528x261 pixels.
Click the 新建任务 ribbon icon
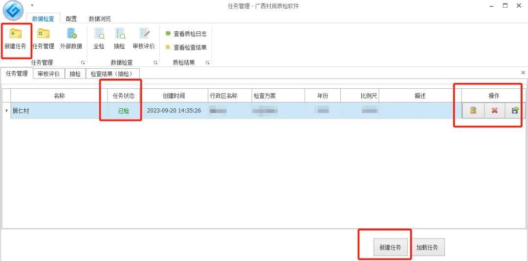coord(15,40)
